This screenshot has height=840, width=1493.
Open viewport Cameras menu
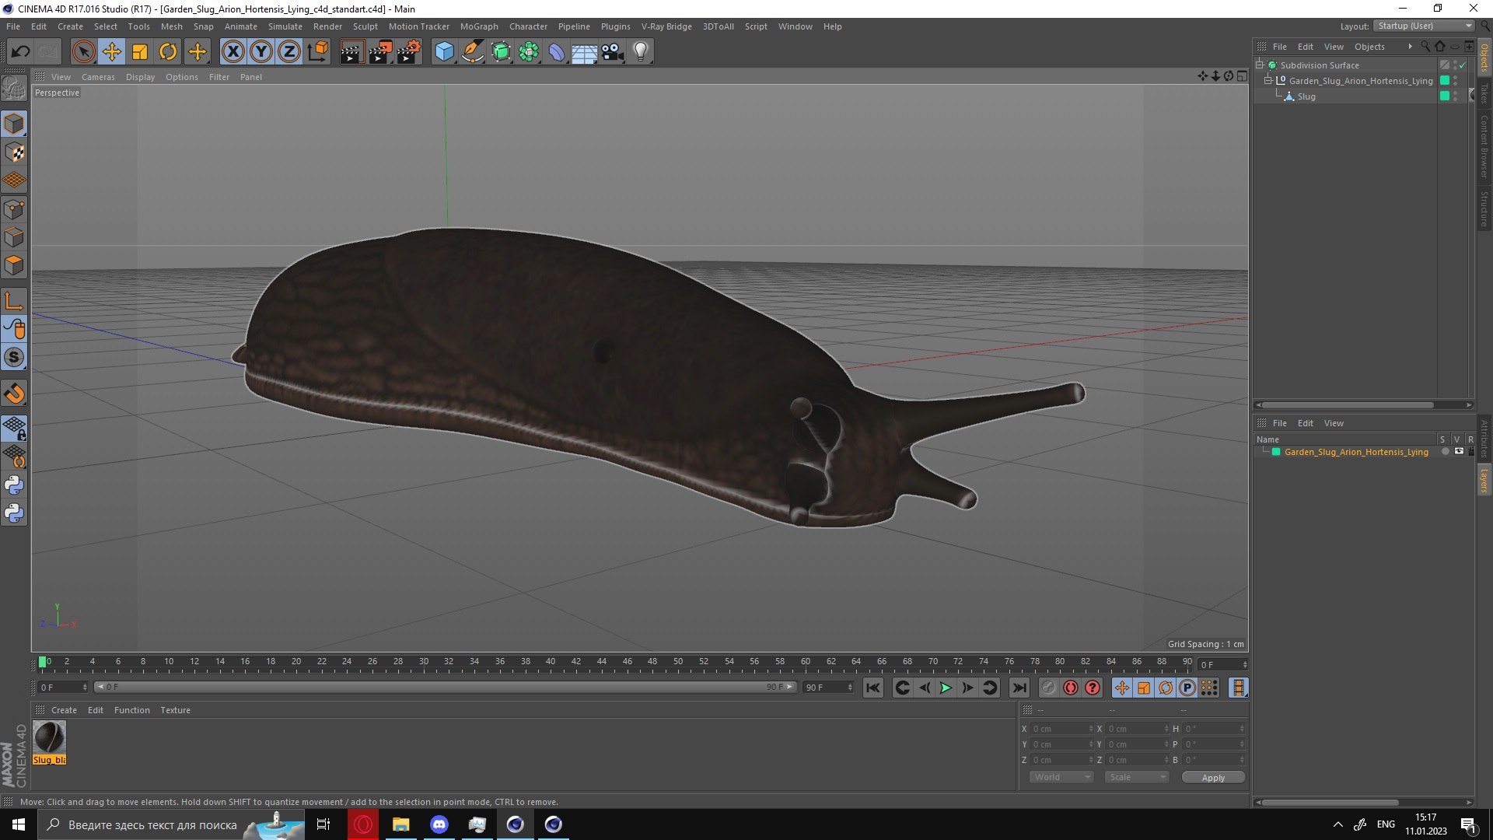point(98,77)
